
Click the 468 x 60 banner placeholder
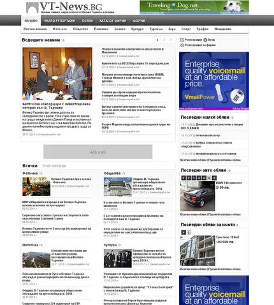click(x=98, y=152)
